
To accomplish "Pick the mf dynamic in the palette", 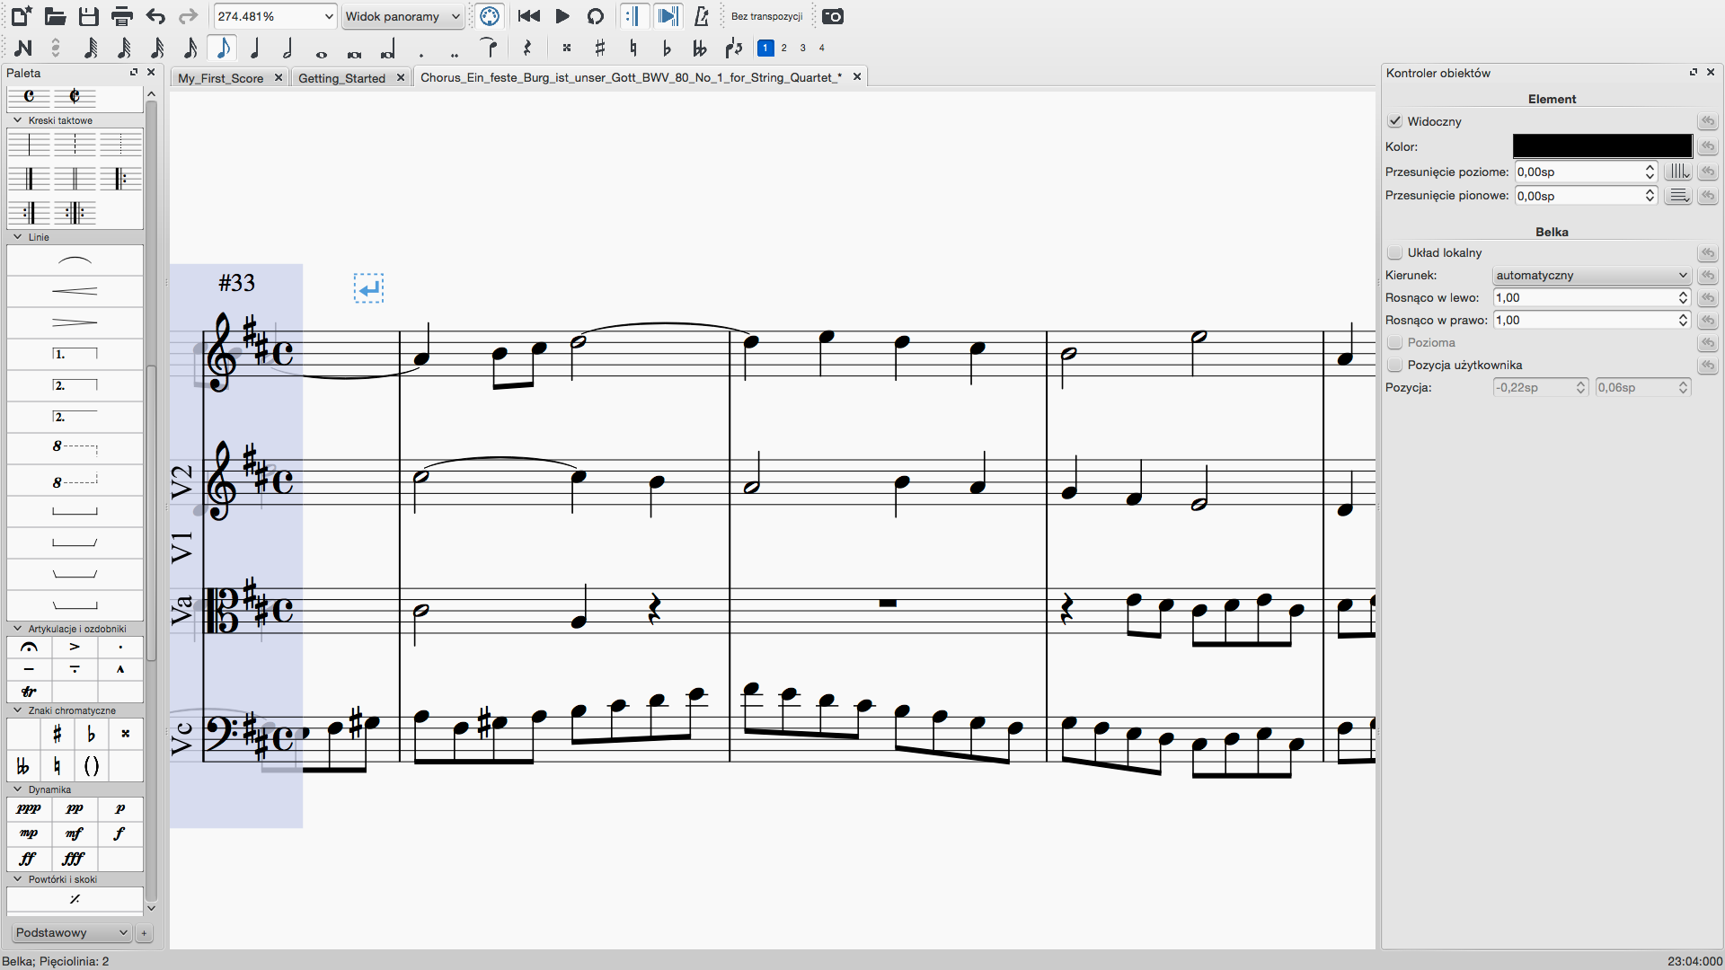I will pyautogui.click(x=75, y=833).
